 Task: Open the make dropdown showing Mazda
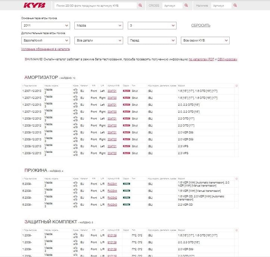pos(99,25)
